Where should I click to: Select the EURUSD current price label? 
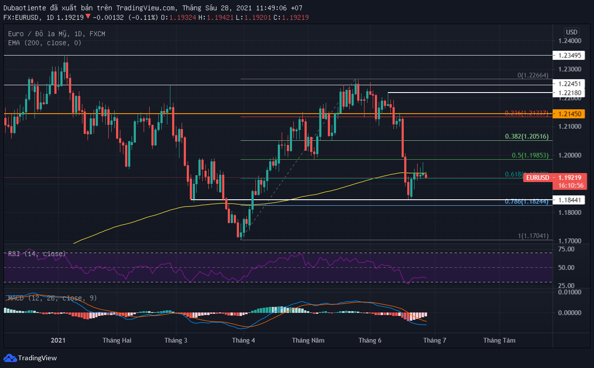click(537, 178)
